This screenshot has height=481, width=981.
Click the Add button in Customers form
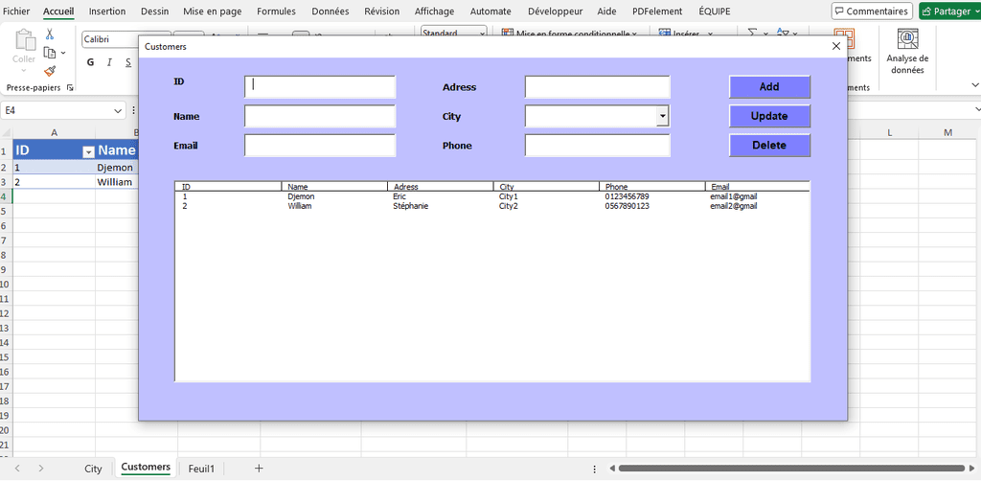(769, 87)
